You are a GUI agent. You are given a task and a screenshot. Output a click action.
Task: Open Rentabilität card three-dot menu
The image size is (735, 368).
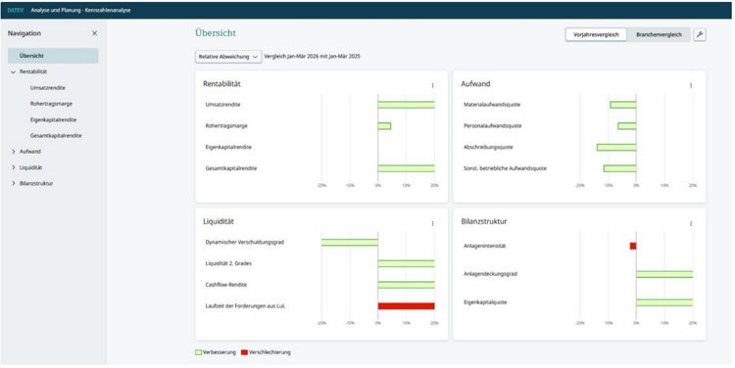click(x=432, y=85)
